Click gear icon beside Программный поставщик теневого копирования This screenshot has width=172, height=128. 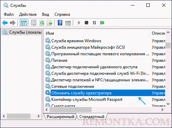(x=48, y=54)
